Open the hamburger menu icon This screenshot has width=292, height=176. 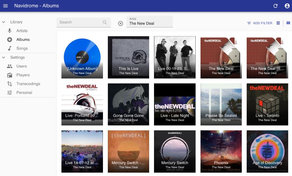click(5, 6)
